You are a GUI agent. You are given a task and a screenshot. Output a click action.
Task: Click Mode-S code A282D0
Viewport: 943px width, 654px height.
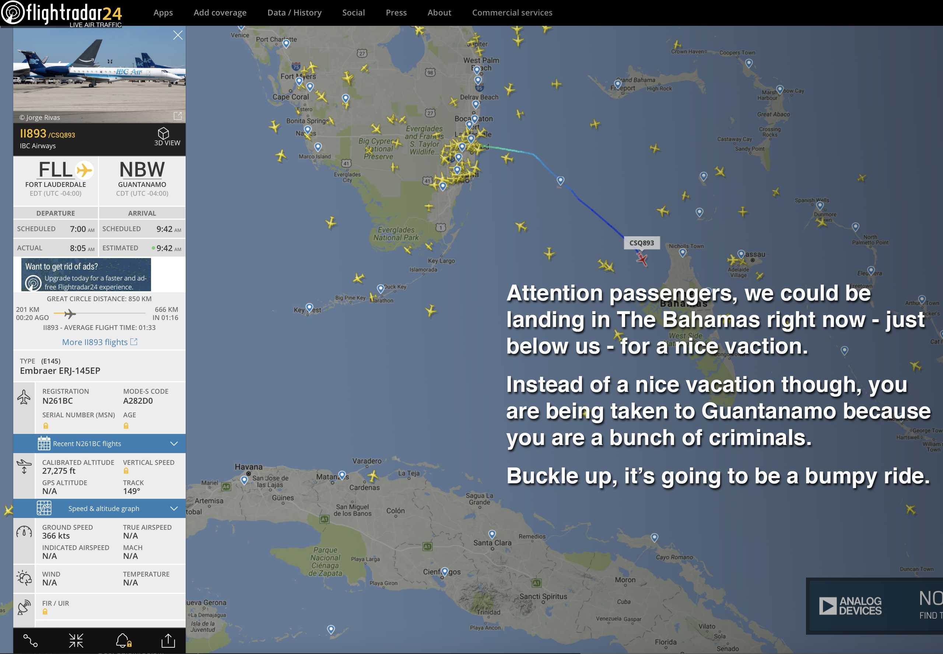(138, 401)
